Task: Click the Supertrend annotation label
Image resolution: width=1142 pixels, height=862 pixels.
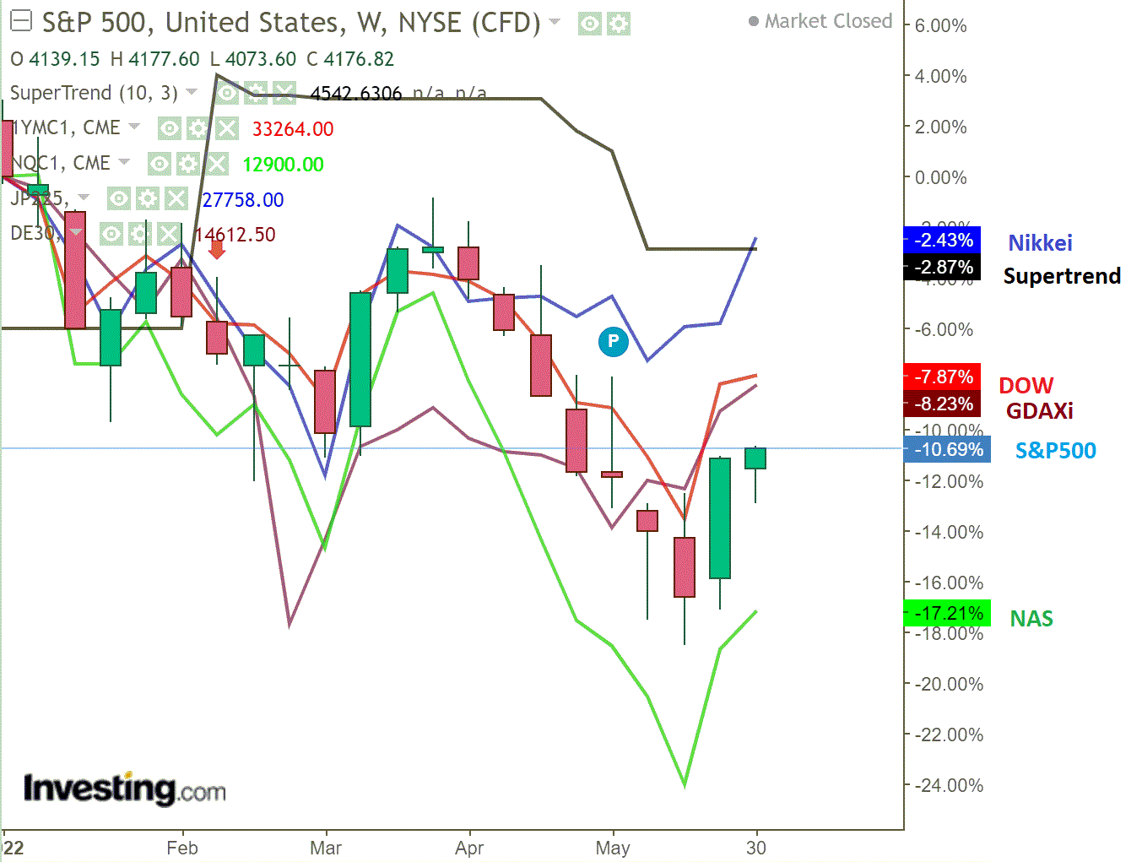Action: click(x=1062, y=276)
